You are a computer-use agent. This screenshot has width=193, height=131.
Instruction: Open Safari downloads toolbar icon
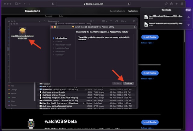166,4
